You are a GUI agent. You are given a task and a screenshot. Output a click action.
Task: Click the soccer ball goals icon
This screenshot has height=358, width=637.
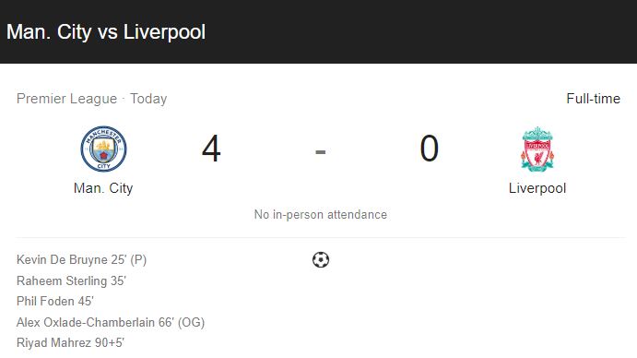[321, 259]
